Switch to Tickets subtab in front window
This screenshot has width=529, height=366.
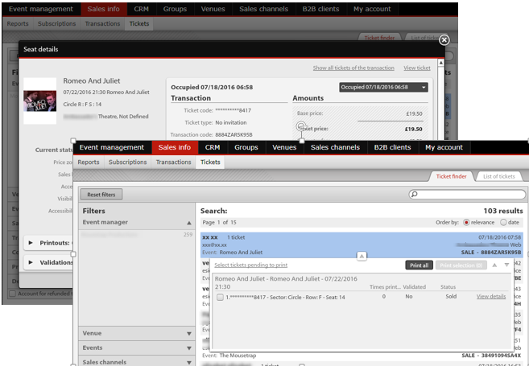(210, 162)
